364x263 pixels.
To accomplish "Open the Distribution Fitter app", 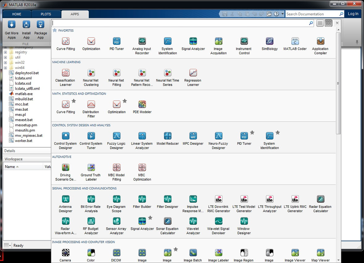I will tap(91, 109).
